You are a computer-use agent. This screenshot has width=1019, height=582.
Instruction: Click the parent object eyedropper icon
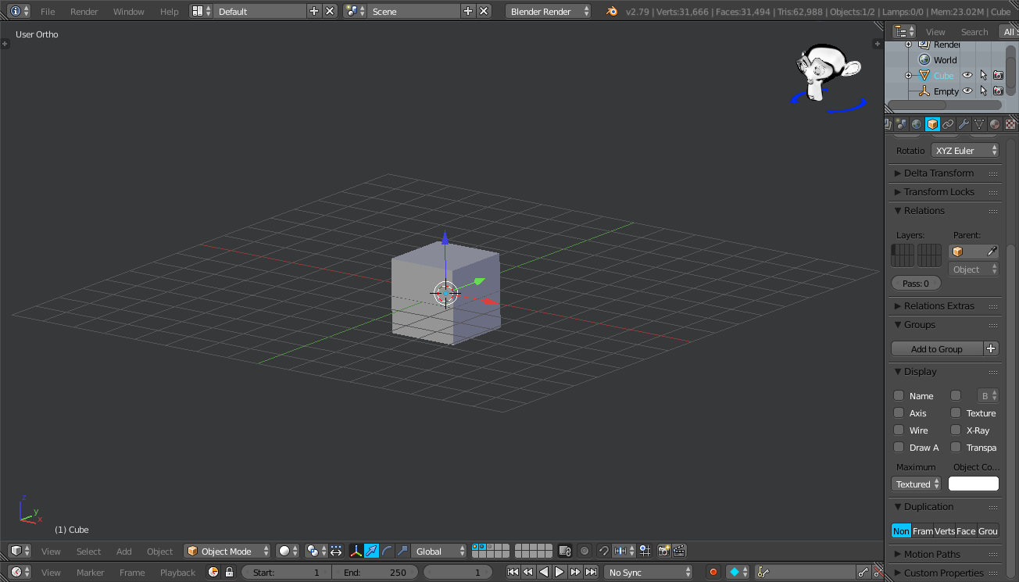coord(992,252)
